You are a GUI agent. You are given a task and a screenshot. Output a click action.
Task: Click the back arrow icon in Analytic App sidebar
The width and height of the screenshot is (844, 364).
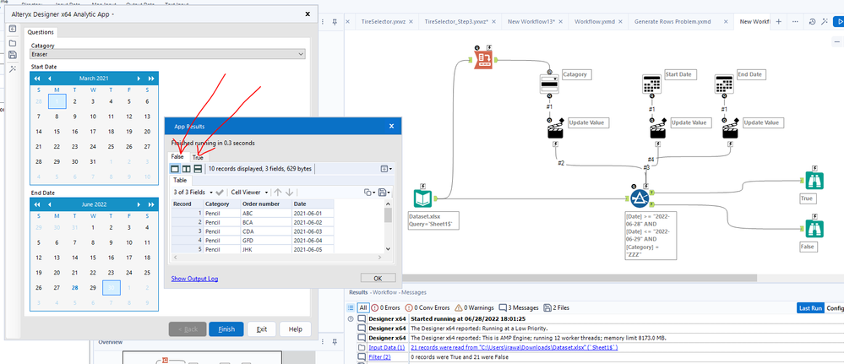13,29
